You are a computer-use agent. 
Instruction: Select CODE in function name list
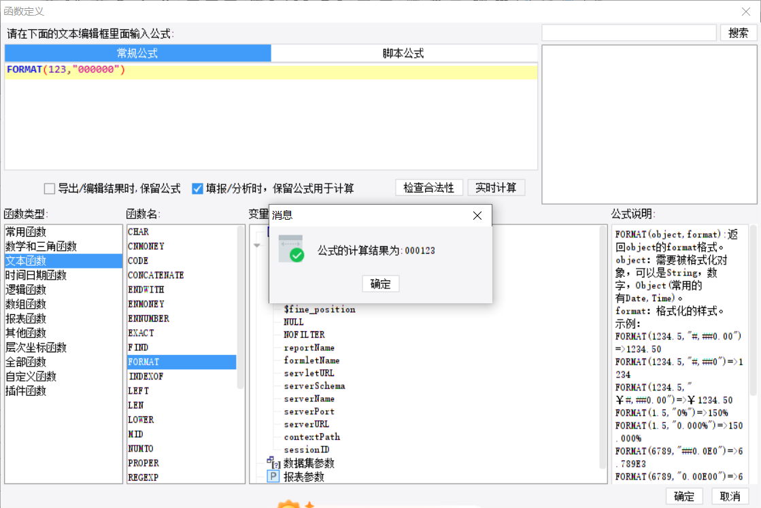click(182, 261)
